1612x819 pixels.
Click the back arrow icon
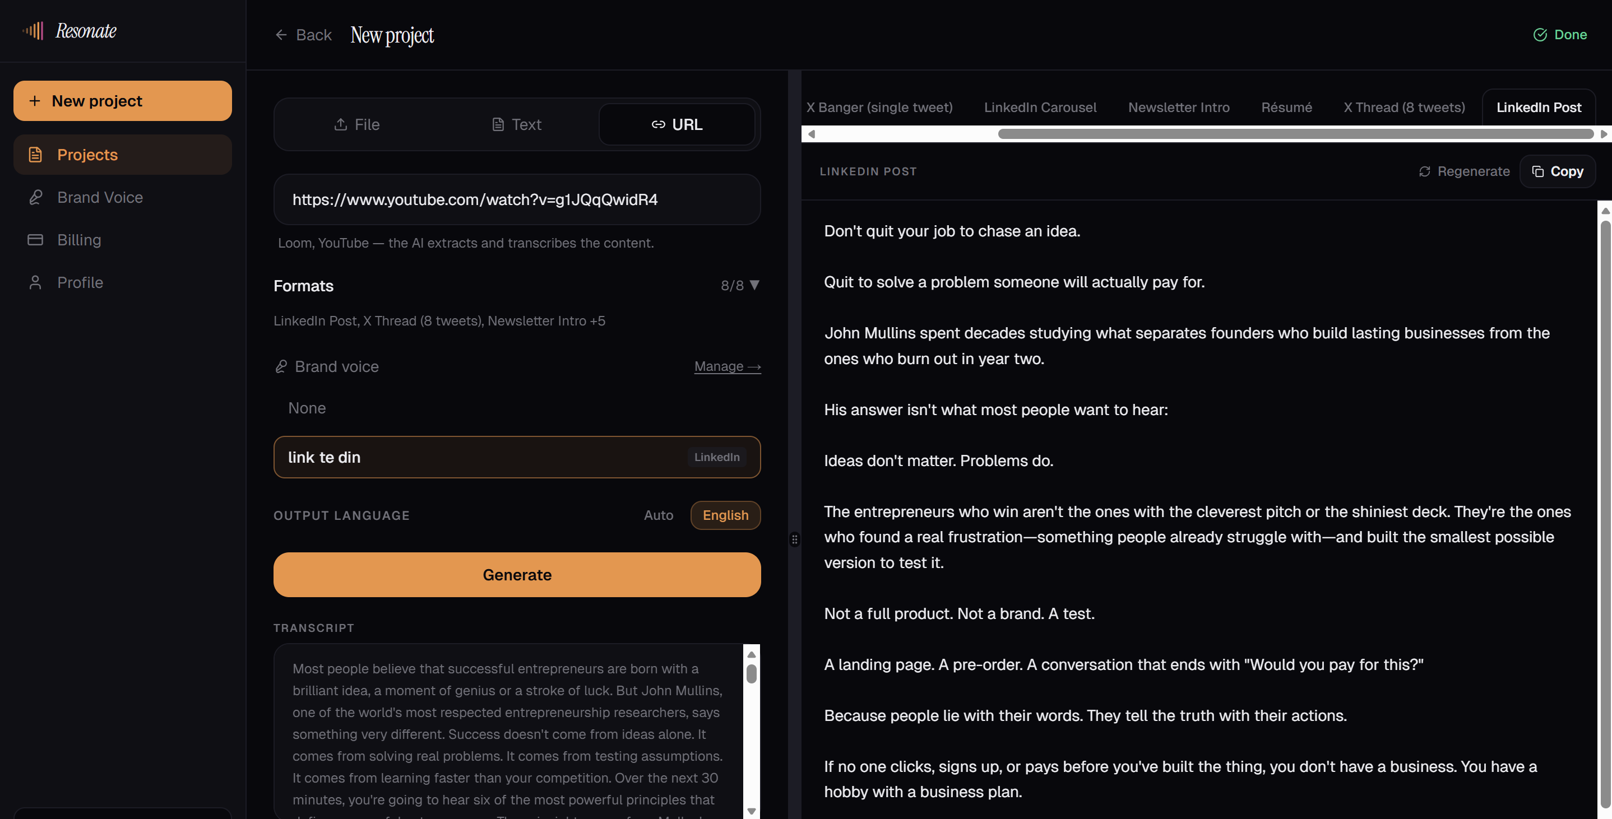pyautogui.click(x=281, y=35)
